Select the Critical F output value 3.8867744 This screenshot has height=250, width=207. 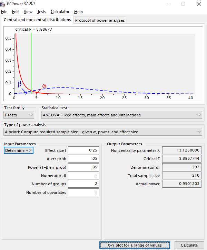[x=182, y=159]
